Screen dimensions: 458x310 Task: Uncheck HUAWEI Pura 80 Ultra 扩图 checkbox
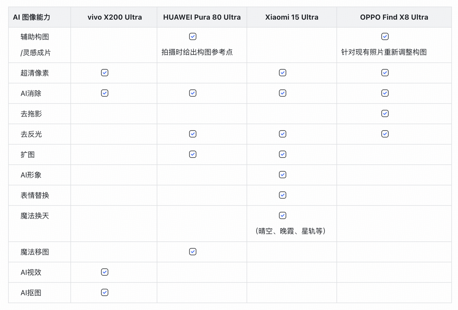(x=193, y=154)
